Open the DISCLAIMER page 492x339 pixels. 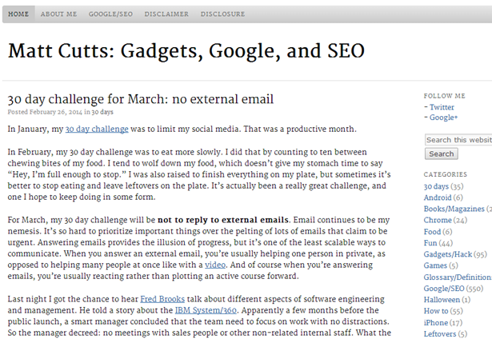tap(166, 14)
